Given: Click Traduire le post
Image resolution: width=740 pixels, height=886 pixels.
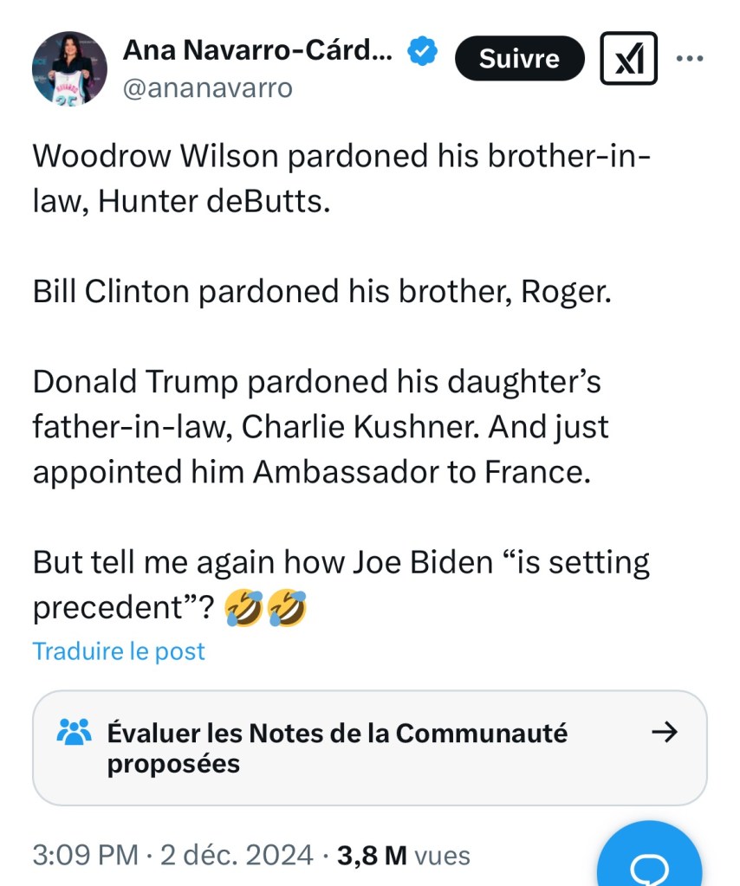Looking at the screenshot, I should 118,651.
